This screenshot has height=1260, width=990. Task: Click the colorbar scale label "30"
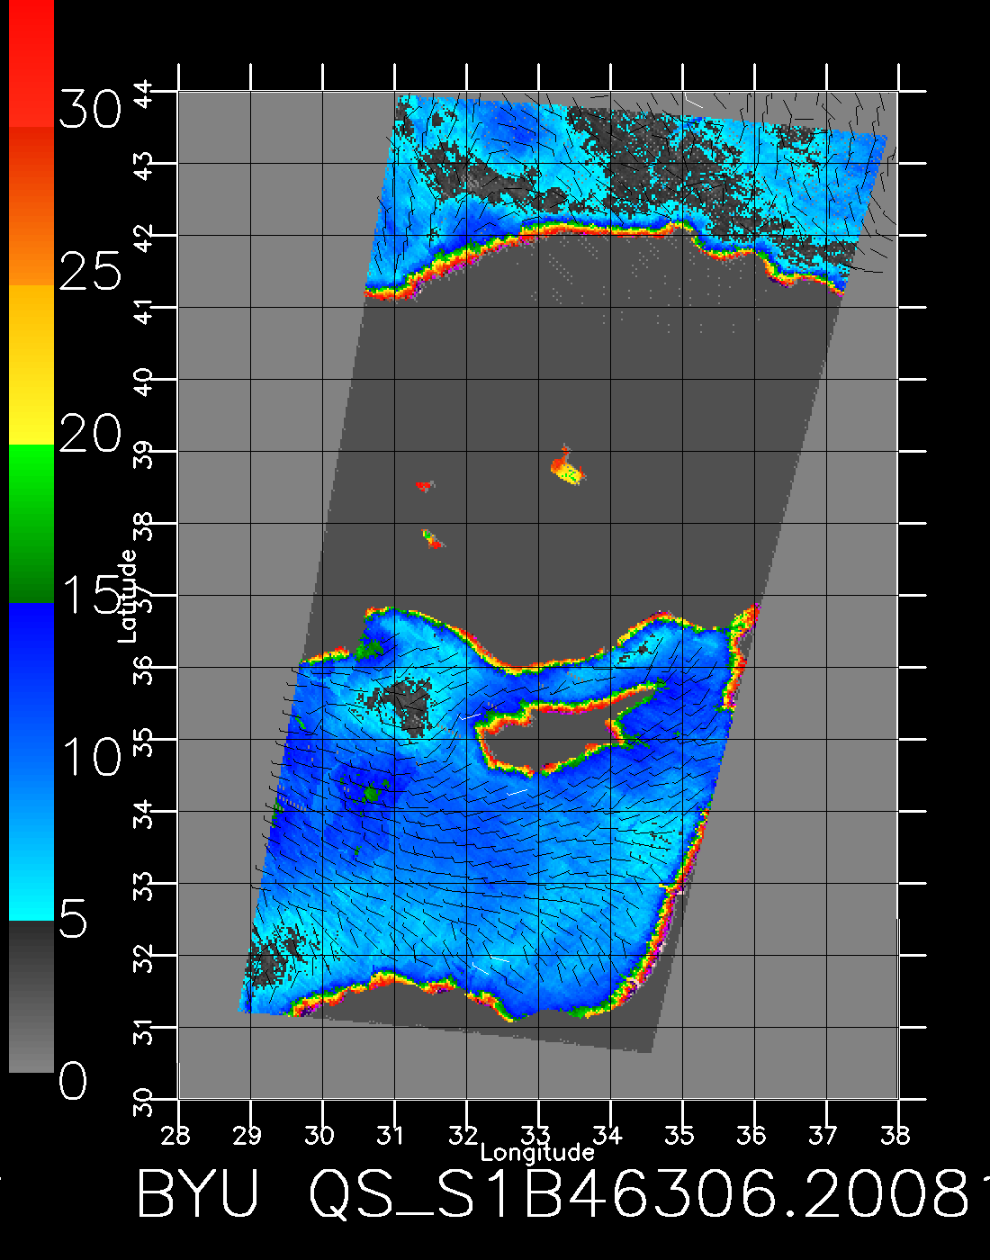coord(90,111)
